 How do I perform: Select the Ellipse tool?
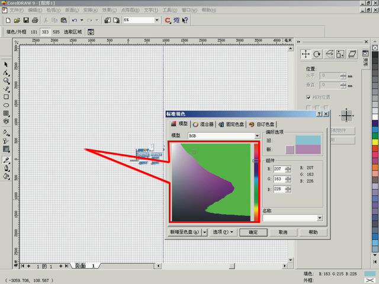[6, 105]
